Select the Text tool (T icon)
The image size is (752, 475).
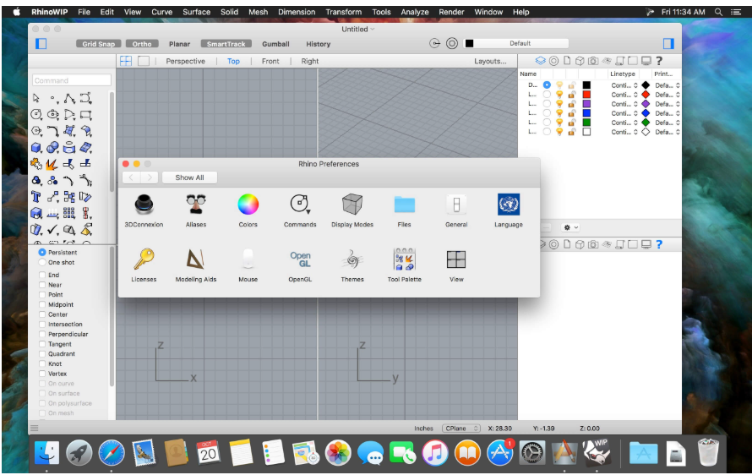pos(36,197)
